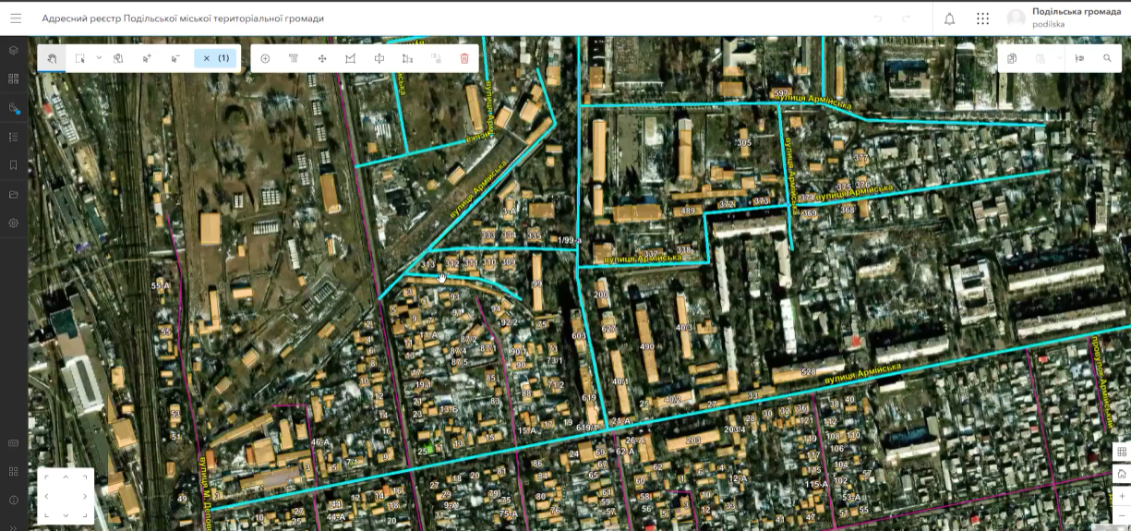Image resolution: width=1131 pixels, height=531 pixels.
Task: Open the map search magnifier
Action: click(x=1107, y=58)
